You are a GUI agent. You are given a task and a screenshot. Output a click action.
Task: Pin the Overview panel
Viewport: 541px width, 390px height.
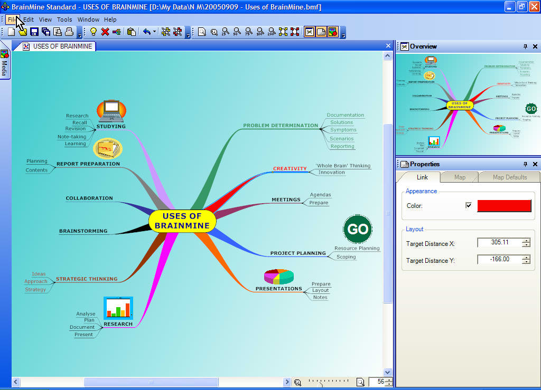click(526, 46)
